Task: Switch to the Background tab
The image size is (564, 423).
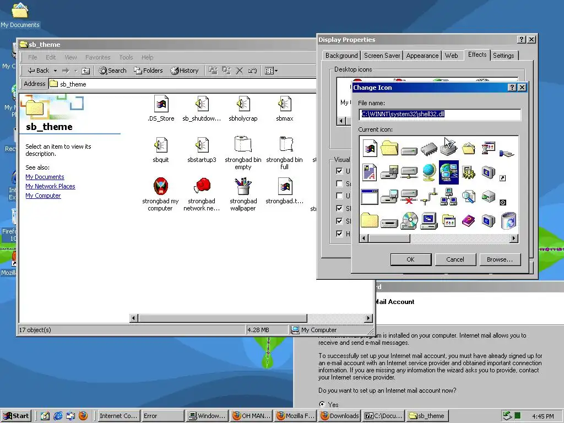Action: 341,56
